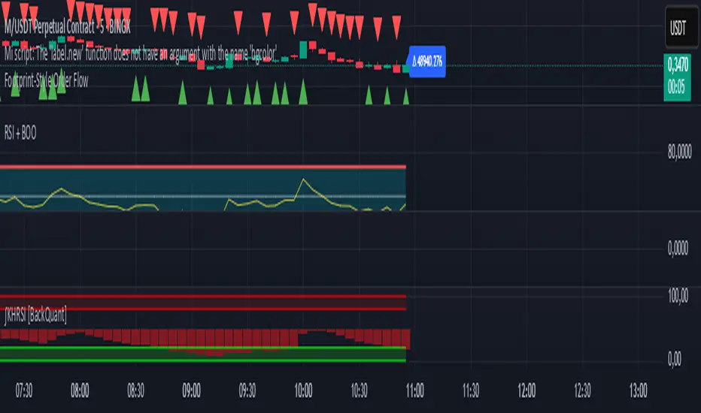Click the 80,0000 level on RSI scale
The width and height of the screenshot is (701, 413).
[x=679, y=152]
